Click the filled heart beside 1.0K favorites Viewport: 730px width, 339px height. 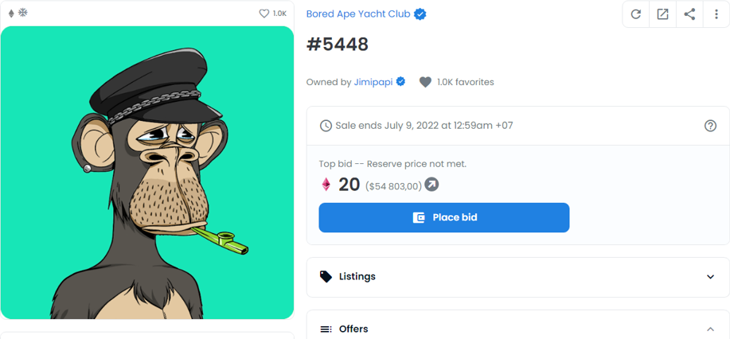point(425,83)
